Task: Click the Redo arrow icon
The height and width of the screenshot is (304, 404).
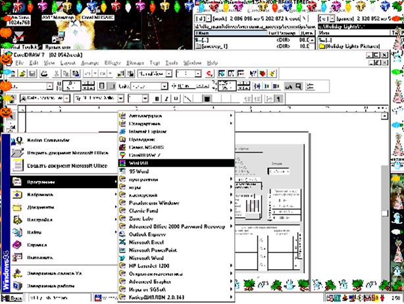Action: pyautogui.click(x=103, y=74)
